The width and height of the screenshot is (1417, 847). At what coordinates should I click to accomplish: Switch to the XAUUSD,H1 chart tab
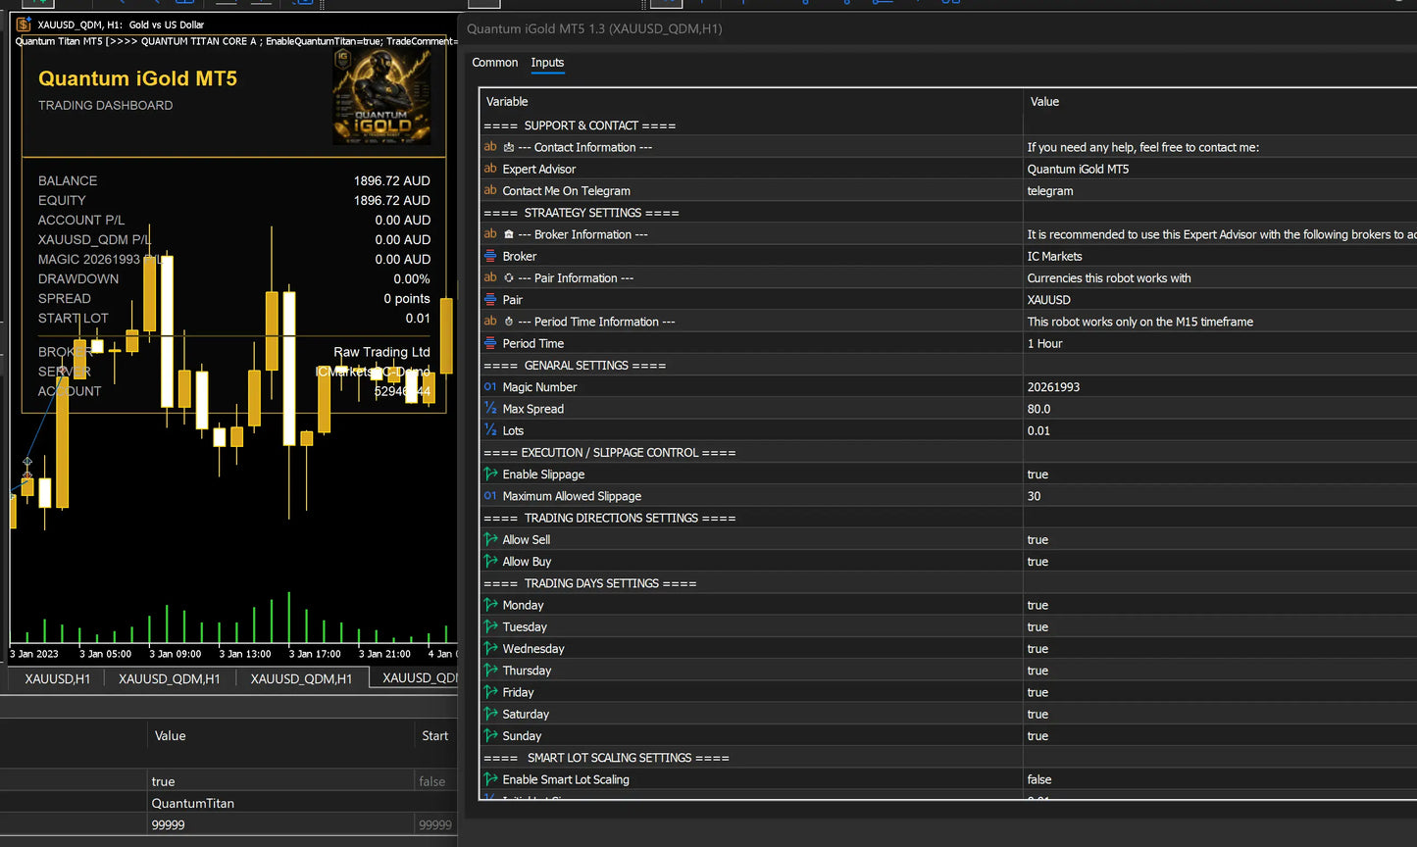pyautogui.click(x=58, y=678)
